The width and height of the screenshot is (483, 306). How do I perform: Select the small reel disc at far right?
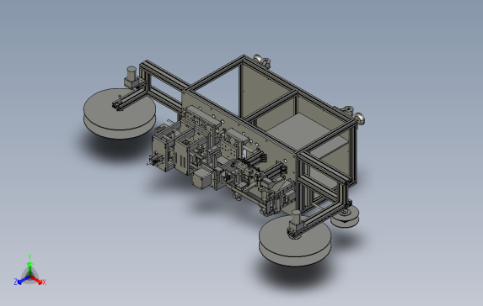(346, 217)
